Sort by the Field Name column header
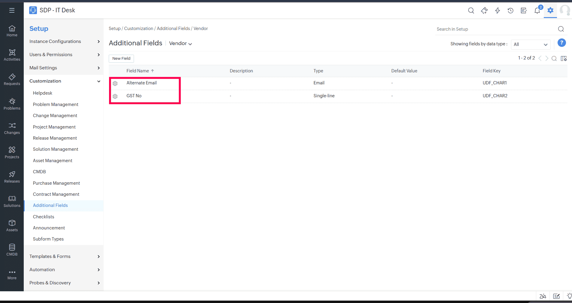Screen dimensions: 572x303 coord(140,71)
